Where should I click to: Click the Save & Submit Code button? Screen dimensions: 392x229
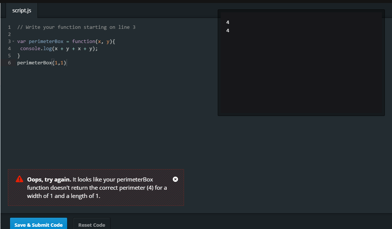[x=39, y=225]
